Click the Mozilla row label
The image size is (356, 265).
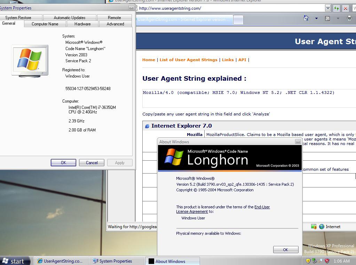(x=195, y=135)
